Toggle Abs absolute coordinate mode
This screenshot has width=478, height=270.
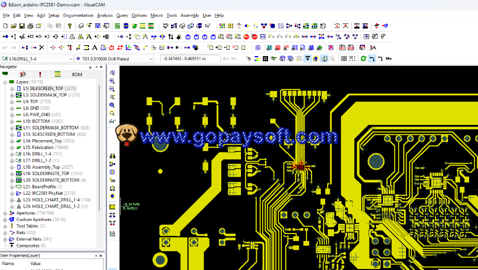pyautogui.click(x=226, y=59)
